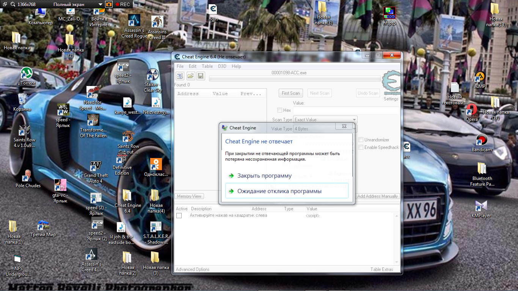The width and height of the screenshot is (518, 291).
Task: Select the Третий Мир desktop shortcut
Action: pyautogui.click(x=43, y=228)
